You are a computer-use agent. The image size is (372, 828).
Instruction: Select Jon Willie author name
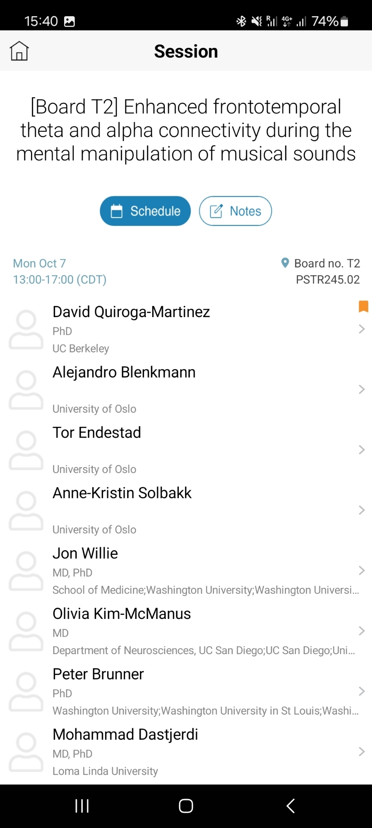pos(85,554)
